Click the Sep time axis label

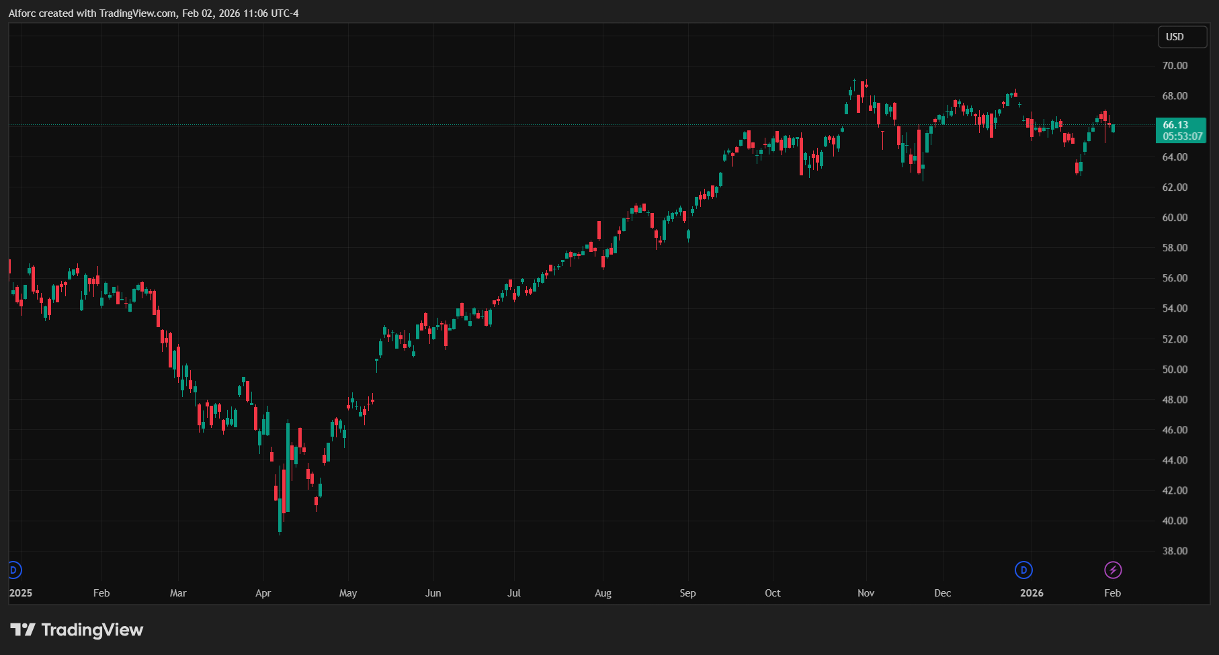pyautogui.click(x=688, y=593)
